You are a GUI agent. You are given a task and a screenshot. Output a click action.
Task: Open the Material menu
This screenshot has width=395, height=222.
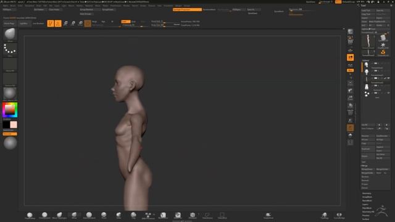point(89,6)
